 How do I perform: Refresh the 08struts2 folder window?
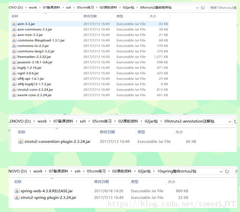202,8
